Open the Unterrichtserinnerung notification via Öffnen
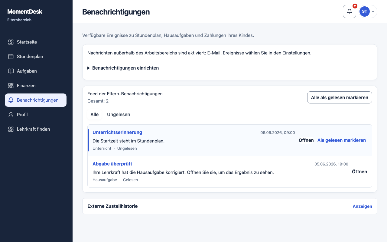Viewport: 387px width, 242px height. click(x=306, y=140)
